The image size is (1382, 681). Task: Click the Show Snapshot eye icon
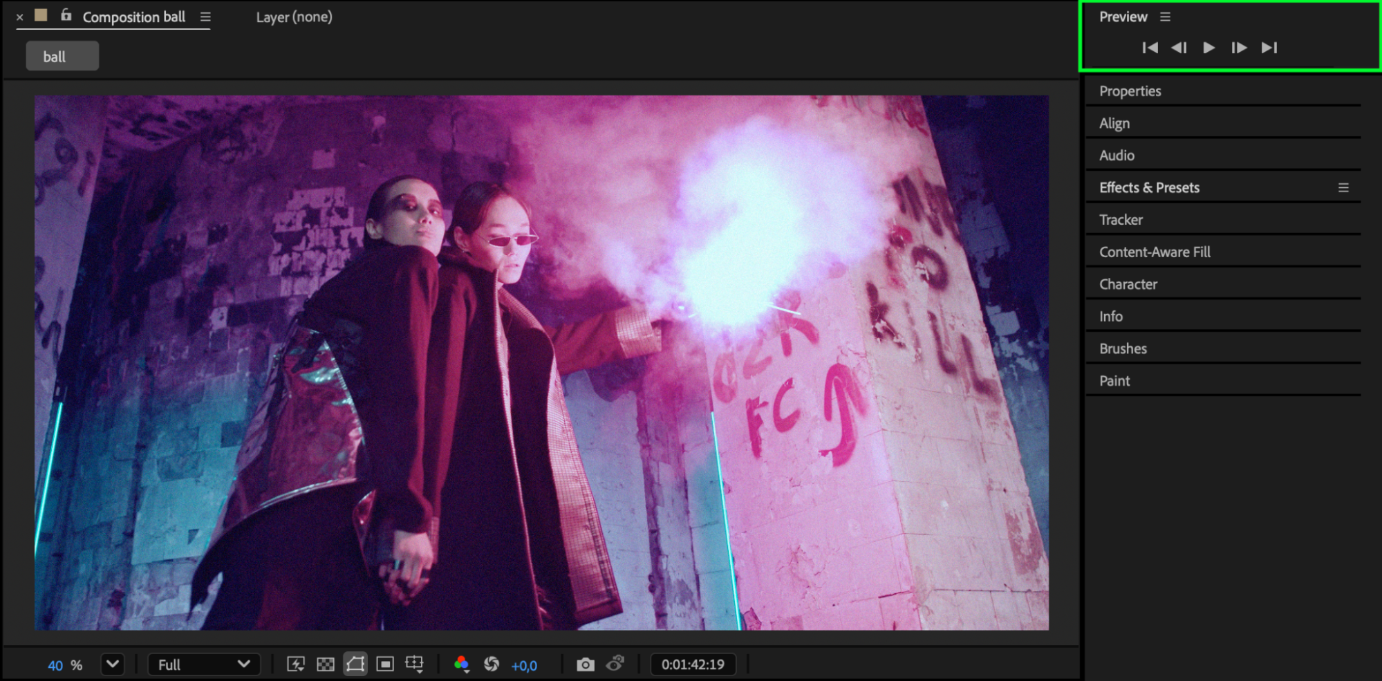pyautogui.click(x=615, y=664)
